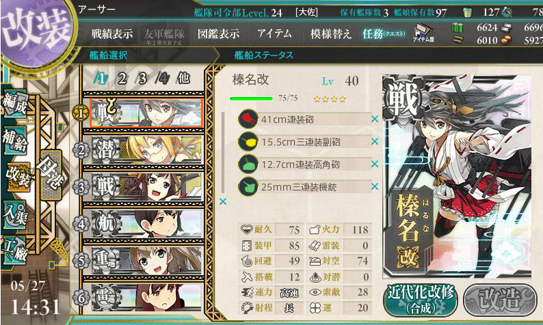Screen dimensions: 543x325
Task: Select the submarine in slot 2
Action: (x=146, y=150)
